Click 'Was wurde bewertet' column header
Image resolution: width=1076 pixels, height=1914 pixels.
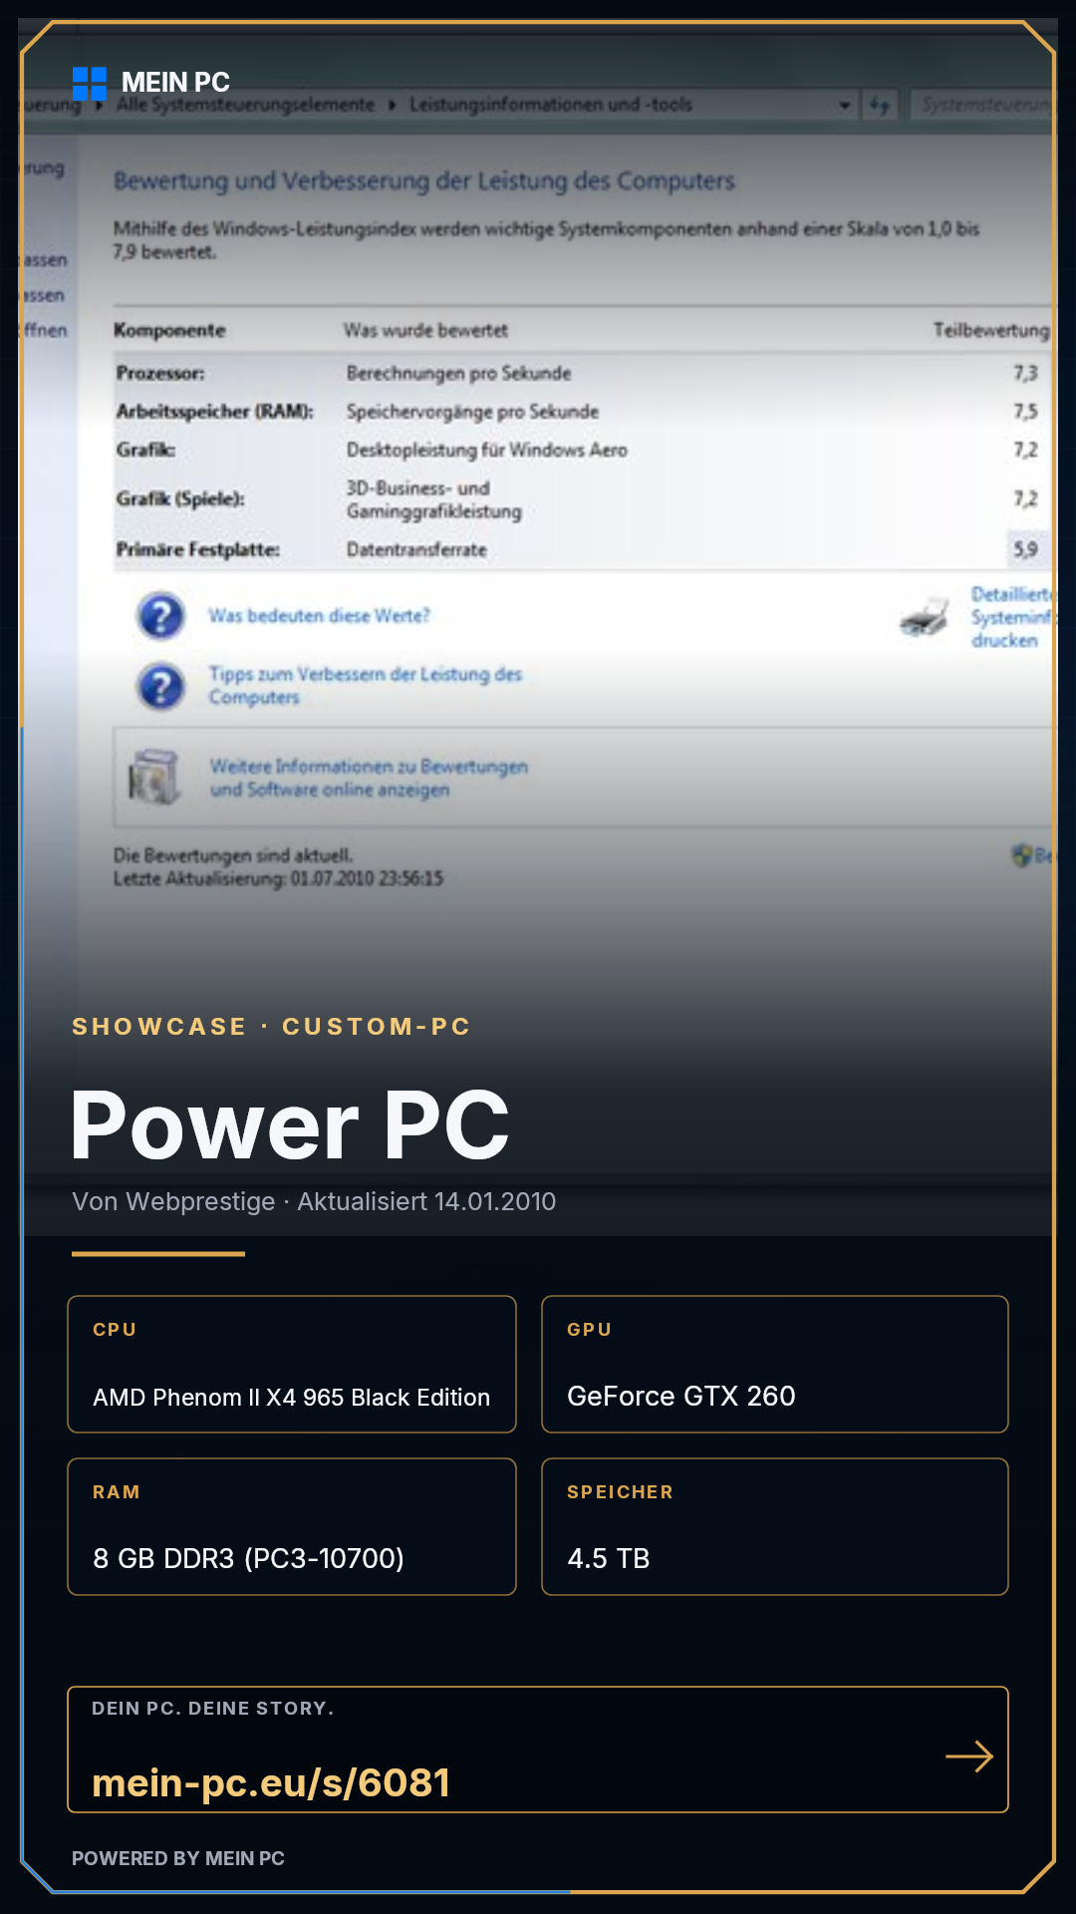tap(425, 330)
